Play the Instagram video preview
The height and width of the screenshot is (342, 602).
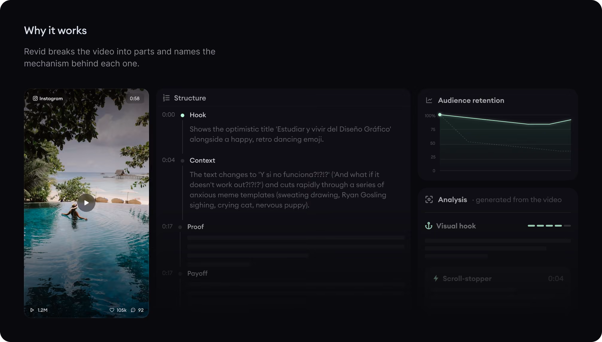86,203
